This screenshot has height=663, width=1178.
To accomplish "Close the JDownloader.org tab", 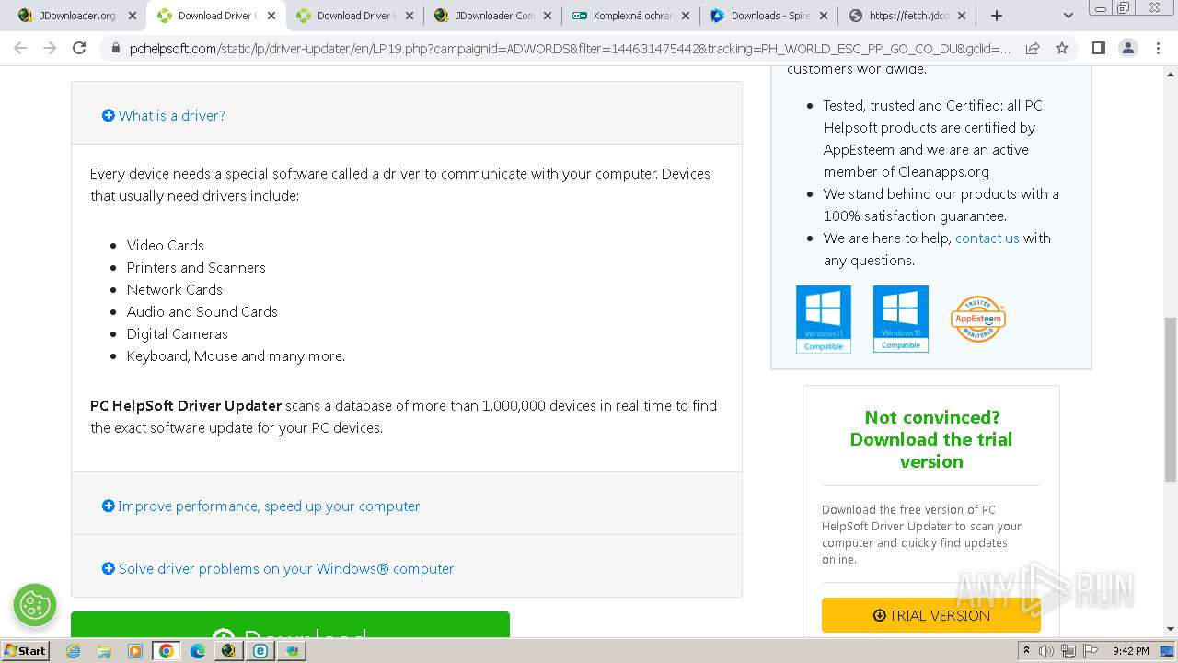I will [x=133, y=16].
